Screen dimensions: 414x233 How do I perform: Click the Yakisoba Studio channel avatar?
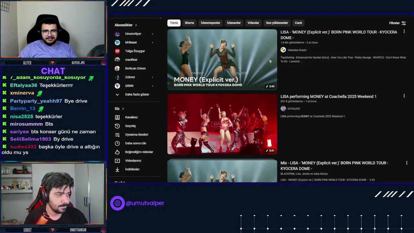tap(283, 50)
